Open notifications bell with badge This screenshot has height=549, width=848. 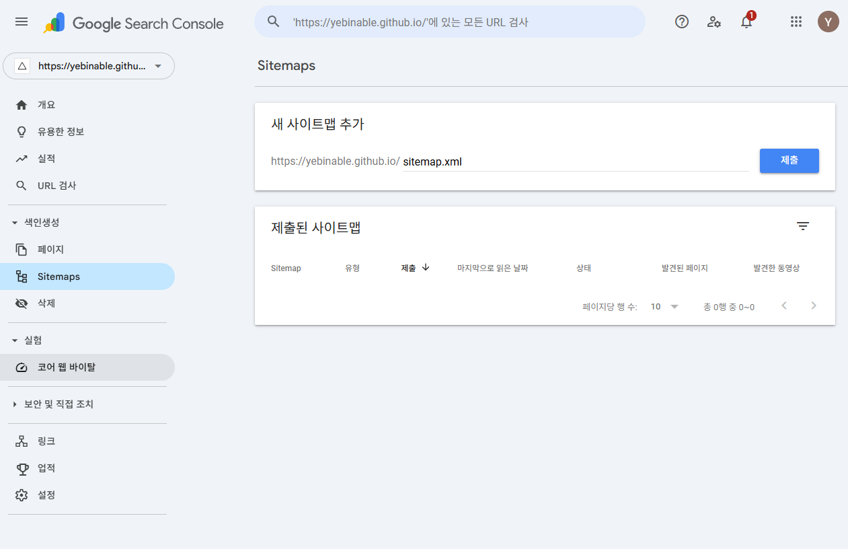[746, 21]
